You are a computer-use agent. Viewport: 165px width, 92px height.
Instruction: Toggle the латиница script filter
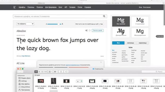point(130,43)
